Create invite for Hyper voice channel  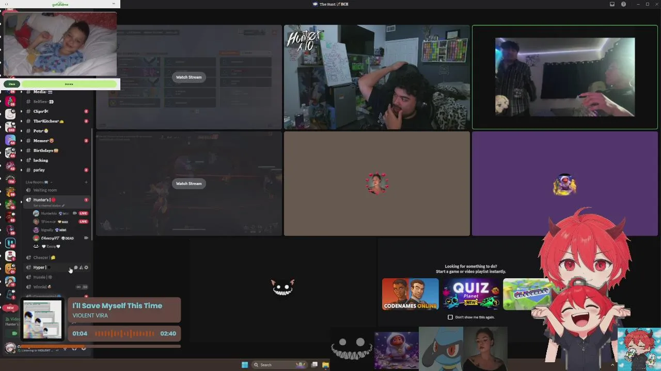pyautogui.click(x=81, y=267)
